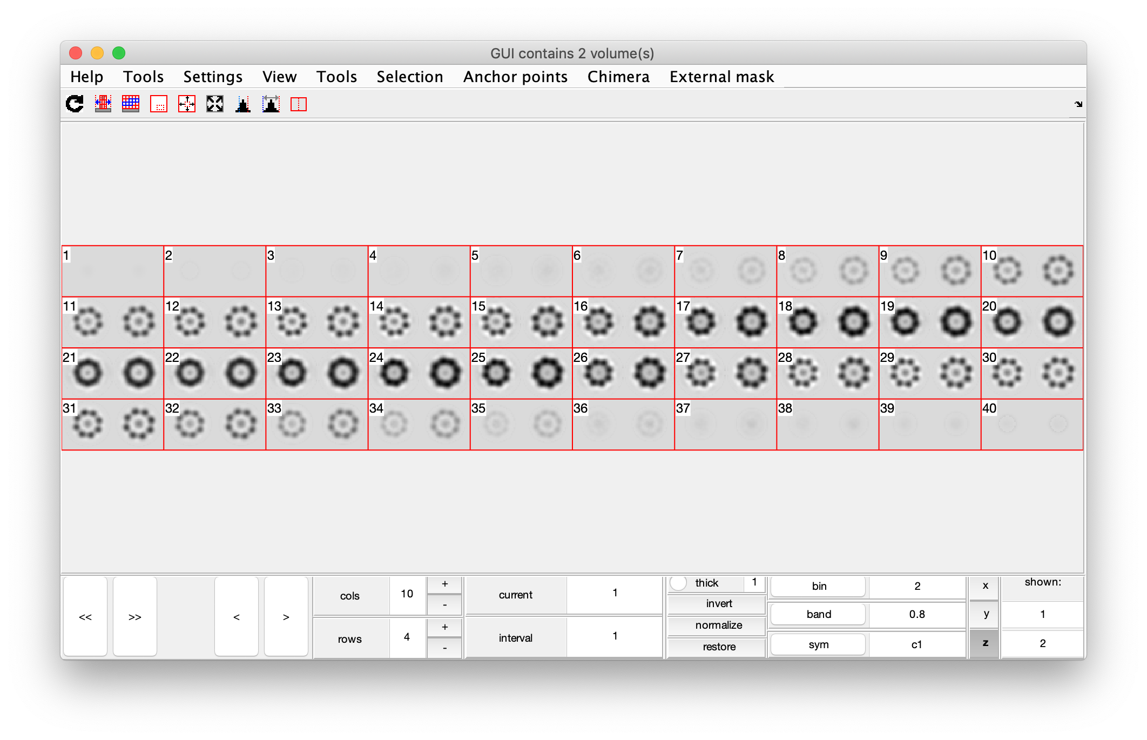Select slice thumbnail 21

coord(113,373)
